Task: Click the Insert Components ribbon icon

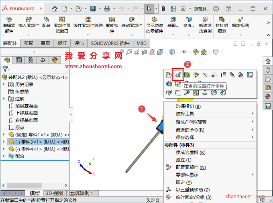Action: [x=29, y=20]
